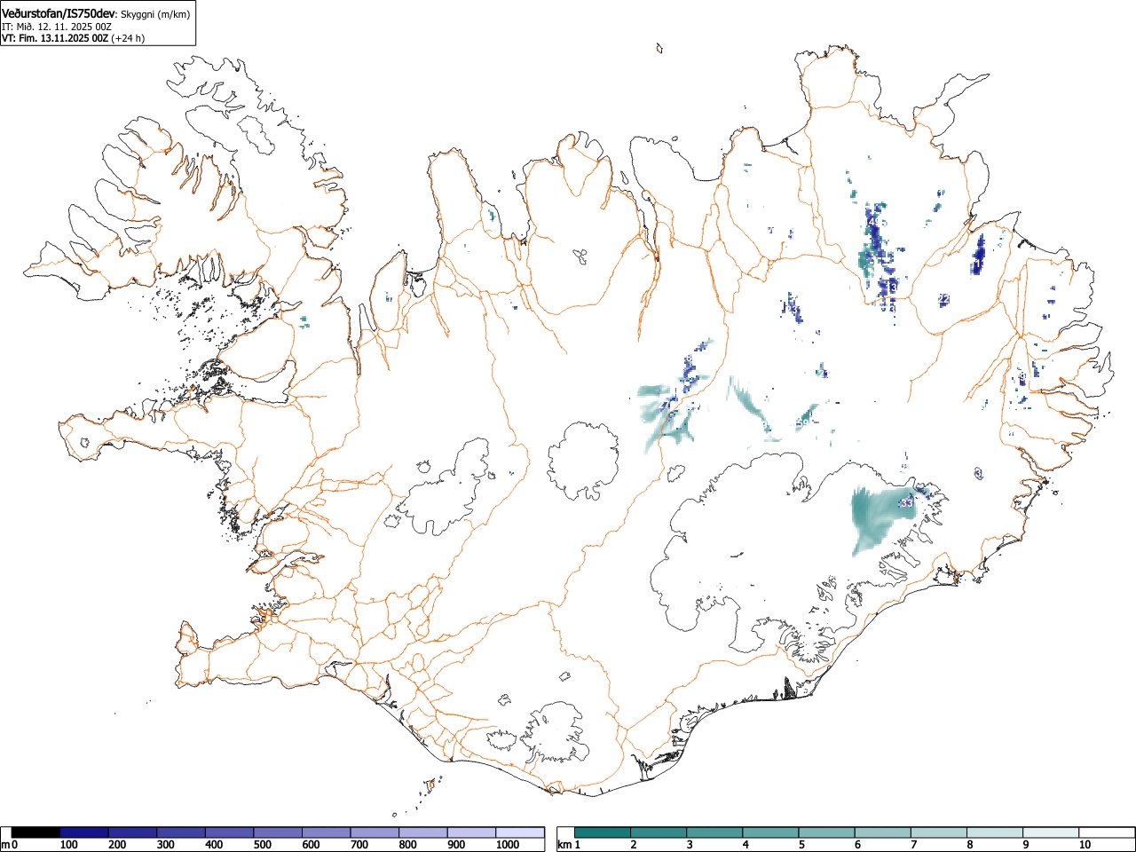Screen dimensions: 1136x852
Task: Click the '1000' metre legend label
Action: point(508,845)
